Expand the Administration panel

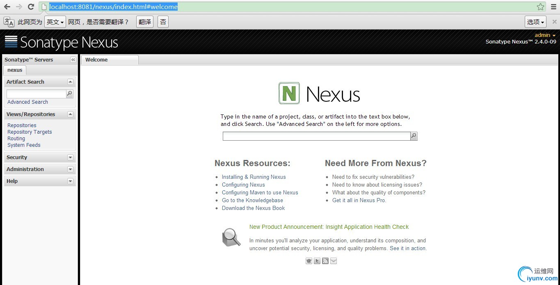pos(70,169)
